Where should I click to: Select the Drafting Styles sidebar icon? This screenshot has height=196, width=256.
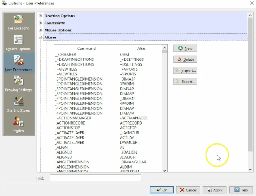[x=18, y=103]
